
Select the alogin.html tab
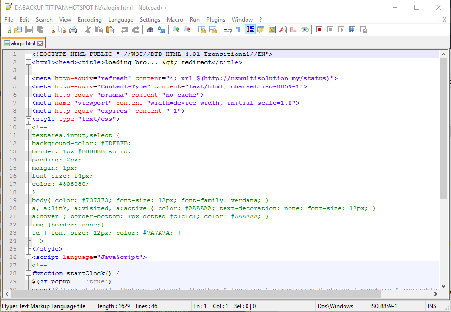[x=23, y=43]
